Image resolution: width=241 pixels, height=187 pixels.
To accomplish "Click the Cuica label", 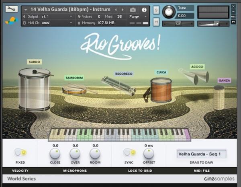I will coord(161,72).
